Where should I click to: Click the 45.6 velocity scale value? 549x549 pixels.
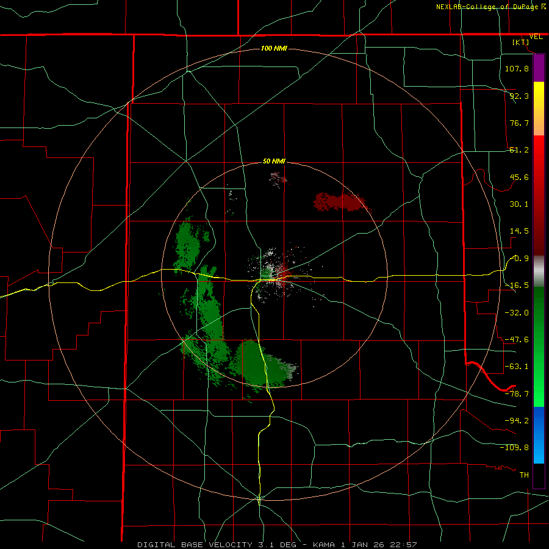519,177
